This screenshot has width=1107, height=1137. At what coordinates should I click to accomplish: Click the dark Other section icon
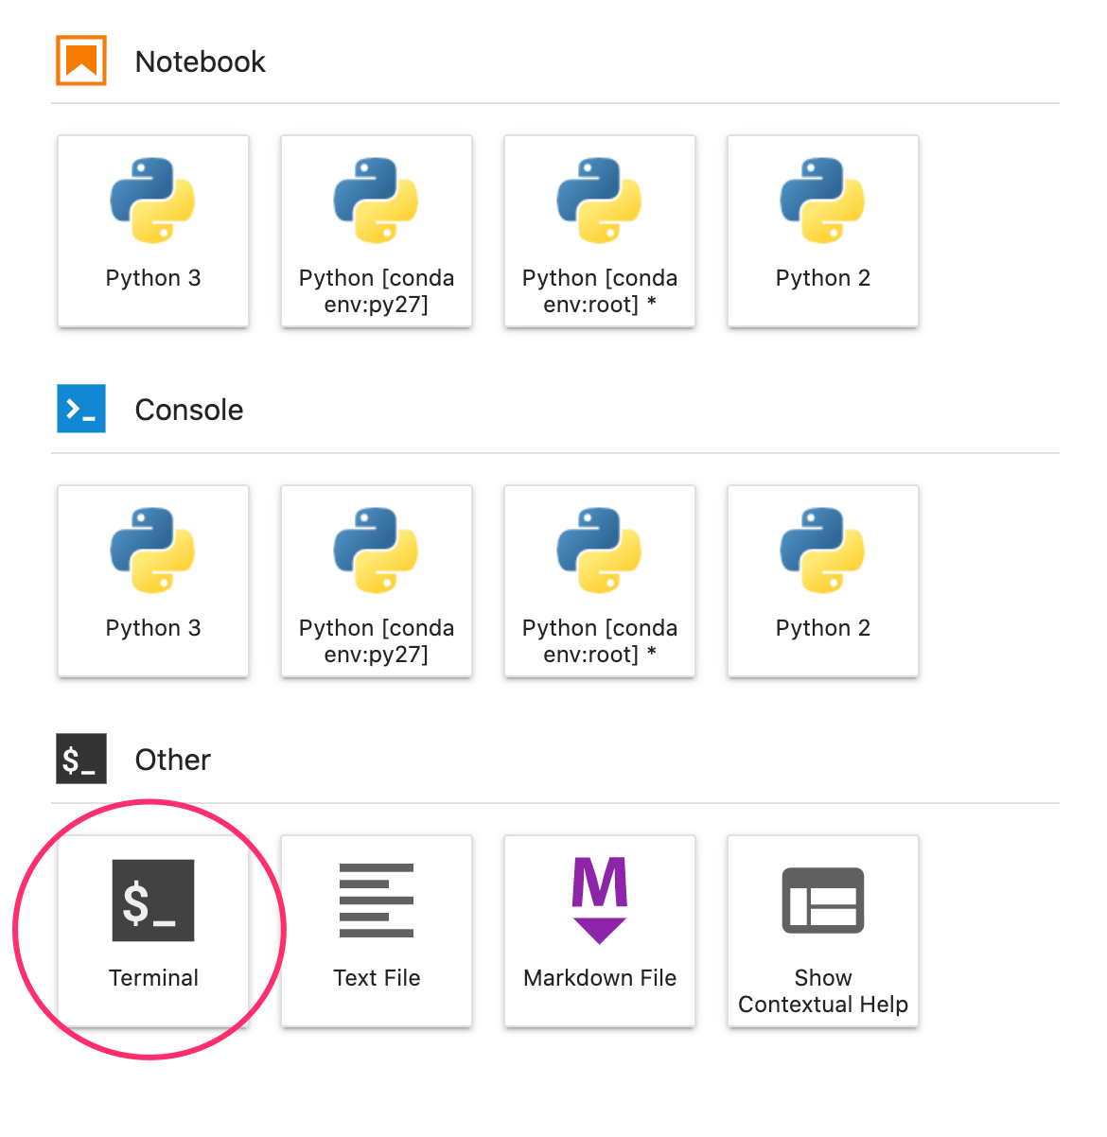(x=81, y=759)
